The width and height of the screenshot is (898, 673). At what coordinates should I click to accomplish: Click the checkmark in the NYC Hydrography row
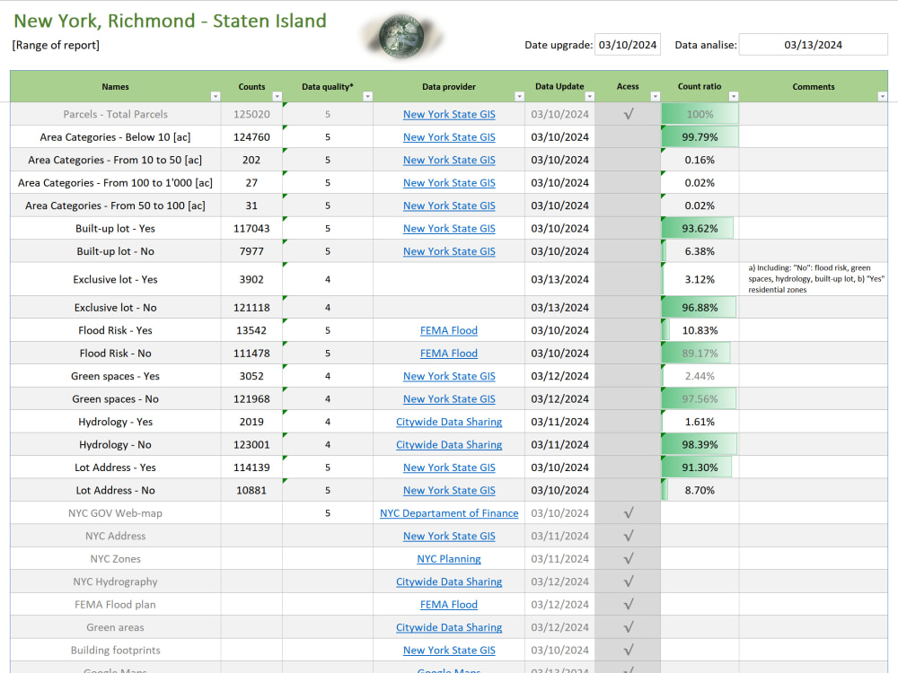(x=629, y=581)
